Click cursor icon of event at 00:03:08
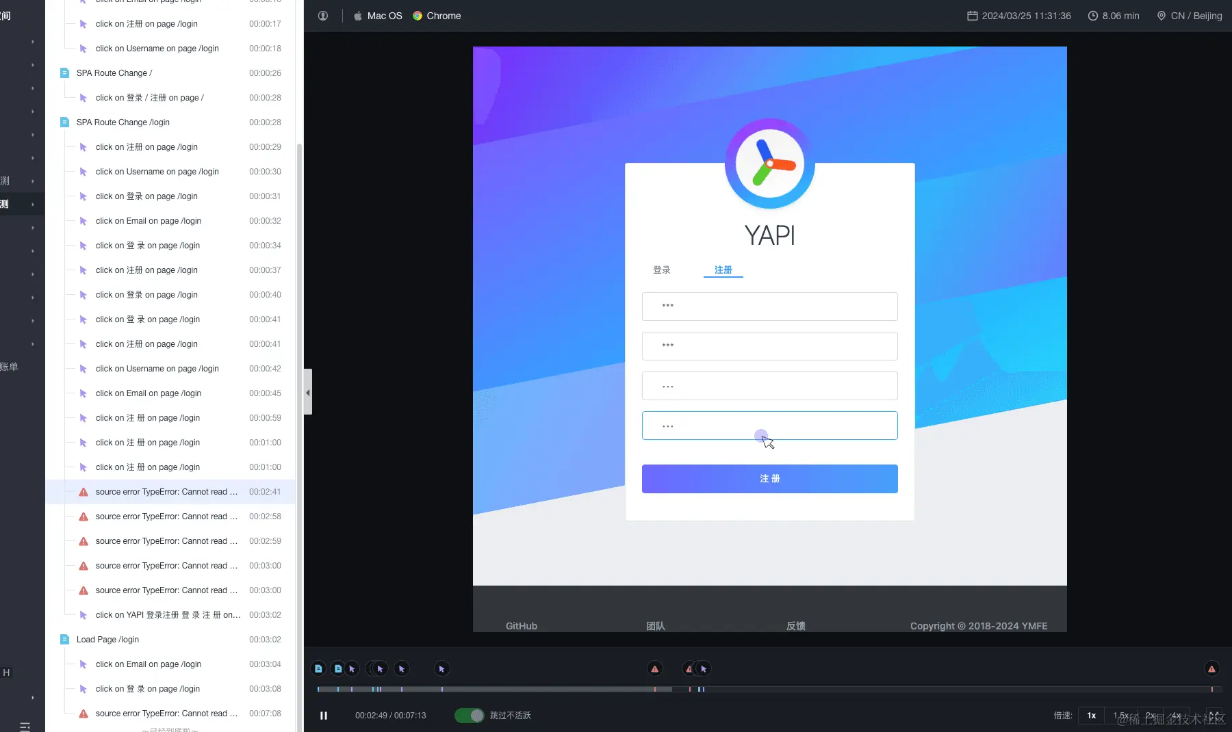 [84, 689]
